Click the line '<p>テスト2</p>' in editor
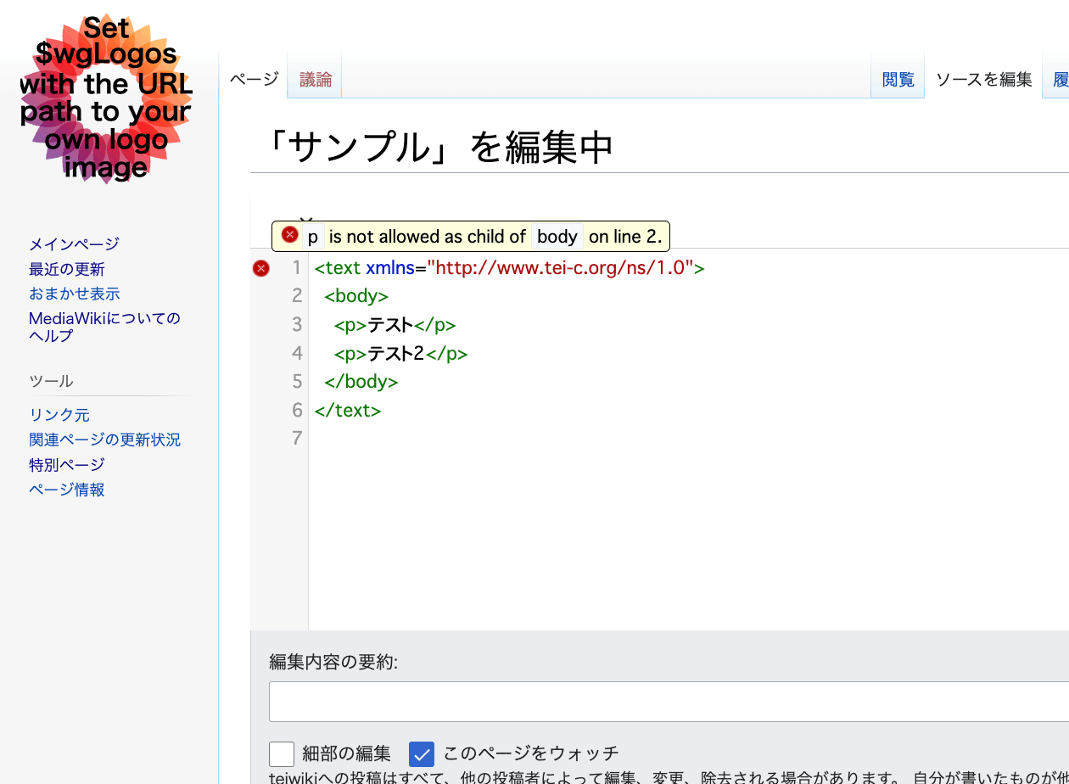 pos(401,353)
